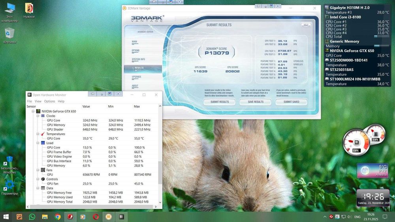Click the NVIDIA GeForce GTX 650 chip icon in tree
Viewport: 395px width, 222px height.
coord(38,111)
